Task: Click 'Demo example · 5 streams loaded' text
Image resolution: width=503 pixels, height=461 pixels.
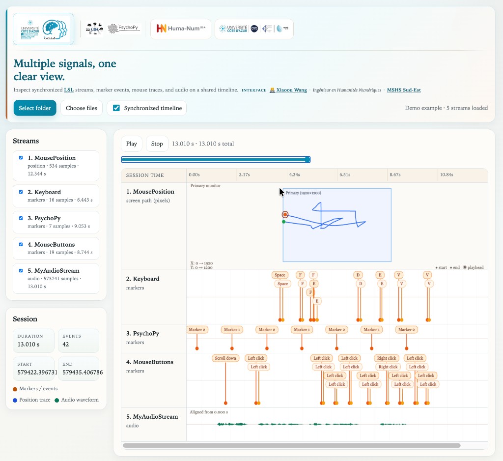Action: click(446, 108)
